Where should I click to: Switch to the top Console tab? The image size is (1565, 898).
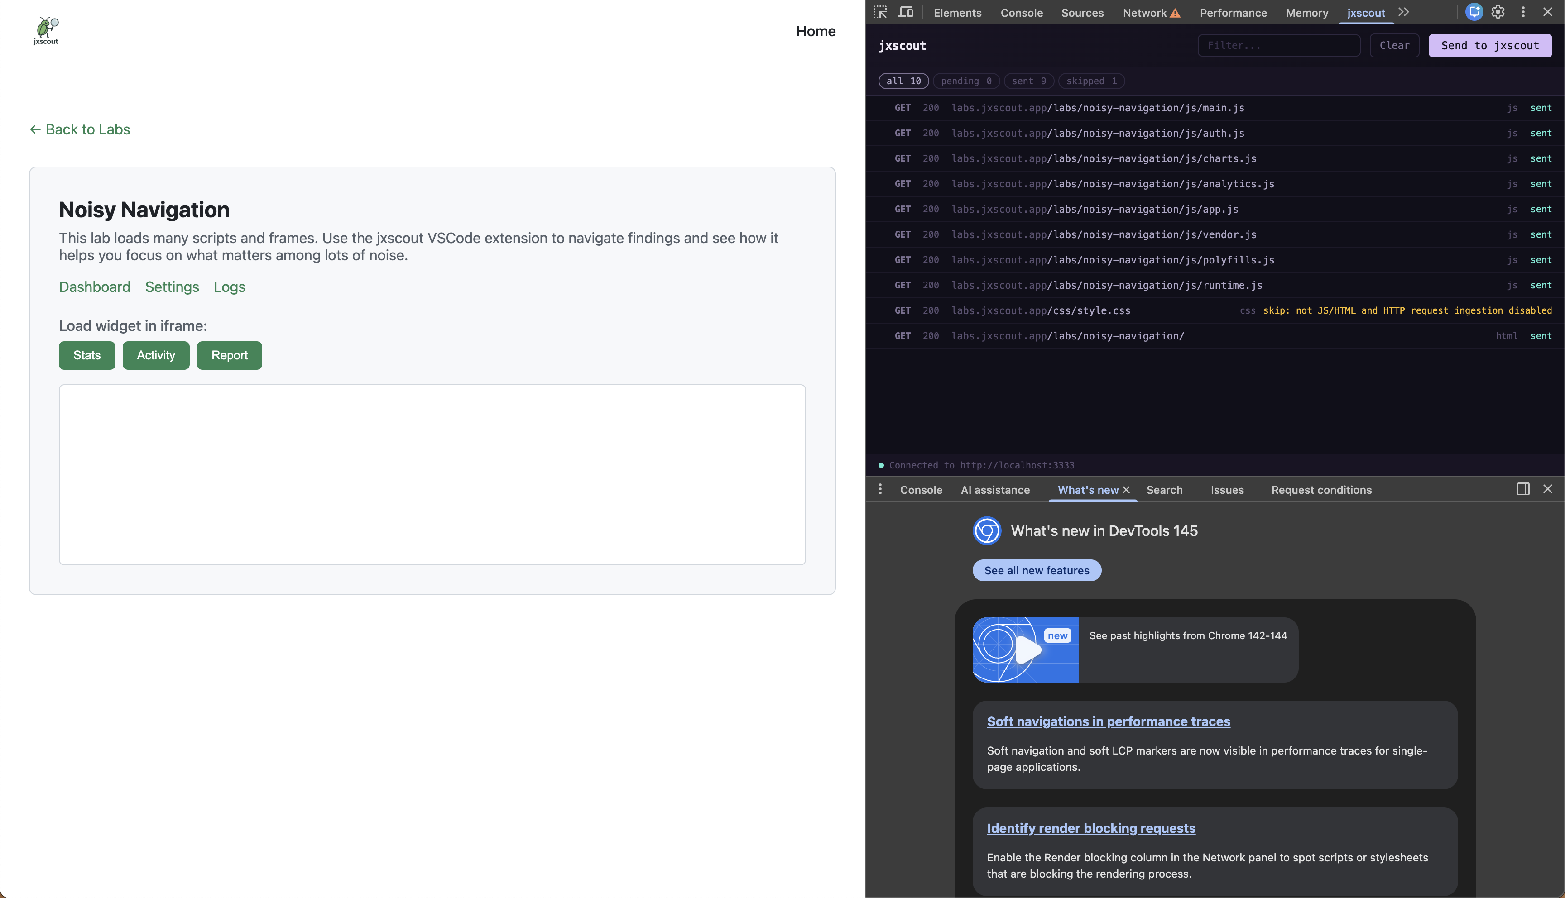pos(1022,13)
